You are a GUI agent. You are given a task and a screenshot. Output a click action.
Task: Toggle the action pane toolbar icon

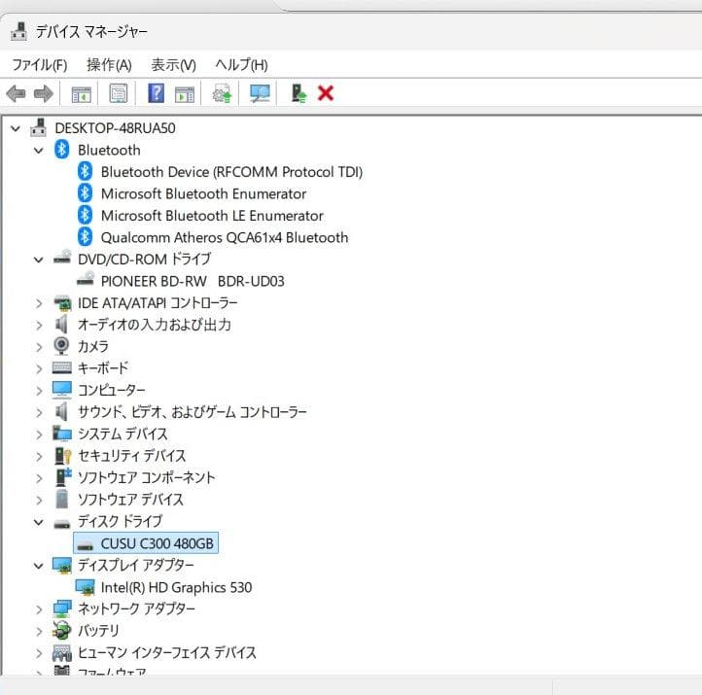(185, 94)
